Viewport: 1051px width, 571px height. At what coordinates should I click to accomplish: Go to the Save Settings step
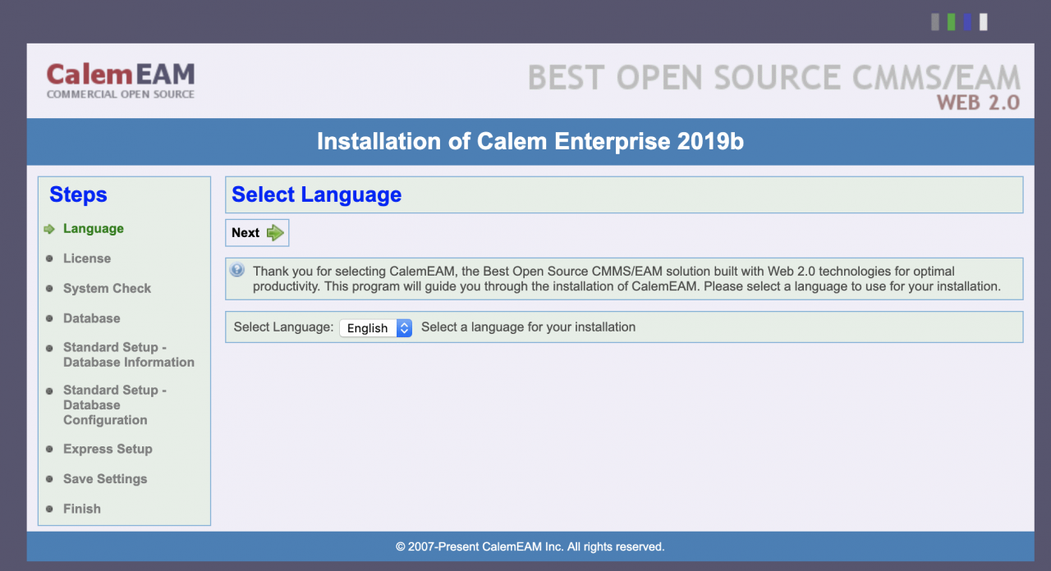(105, 479)
